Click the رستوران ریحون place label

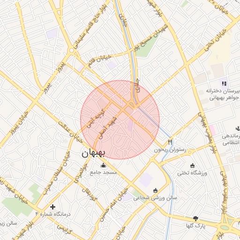170,150
